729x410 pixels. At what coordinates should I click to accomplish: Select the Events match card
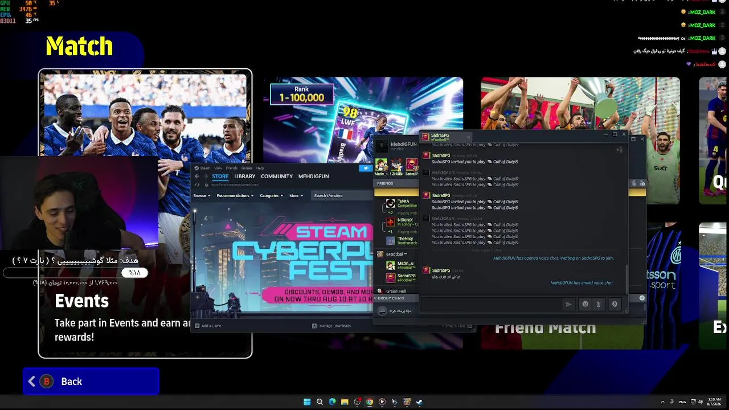coord(145,214)
